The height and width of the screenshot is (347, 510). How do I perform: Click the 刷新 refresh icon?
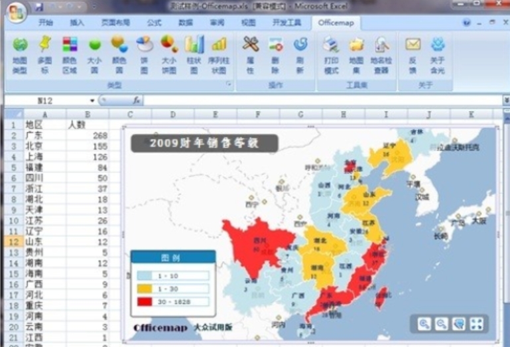tap(300, 52)
